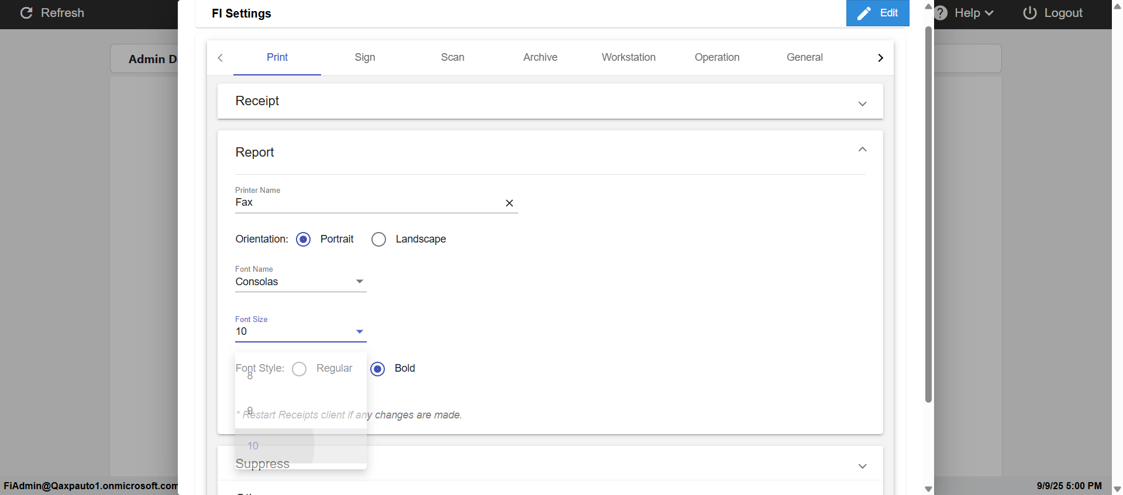
Task: Switch to the Scan tab
Action: (x=453, y=57)
